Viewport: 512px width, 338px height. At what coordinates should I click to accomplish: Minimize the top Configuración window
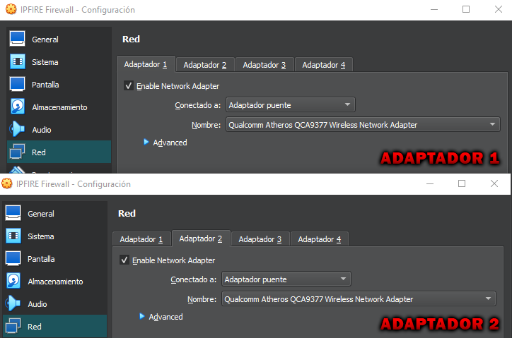point(434,9)
